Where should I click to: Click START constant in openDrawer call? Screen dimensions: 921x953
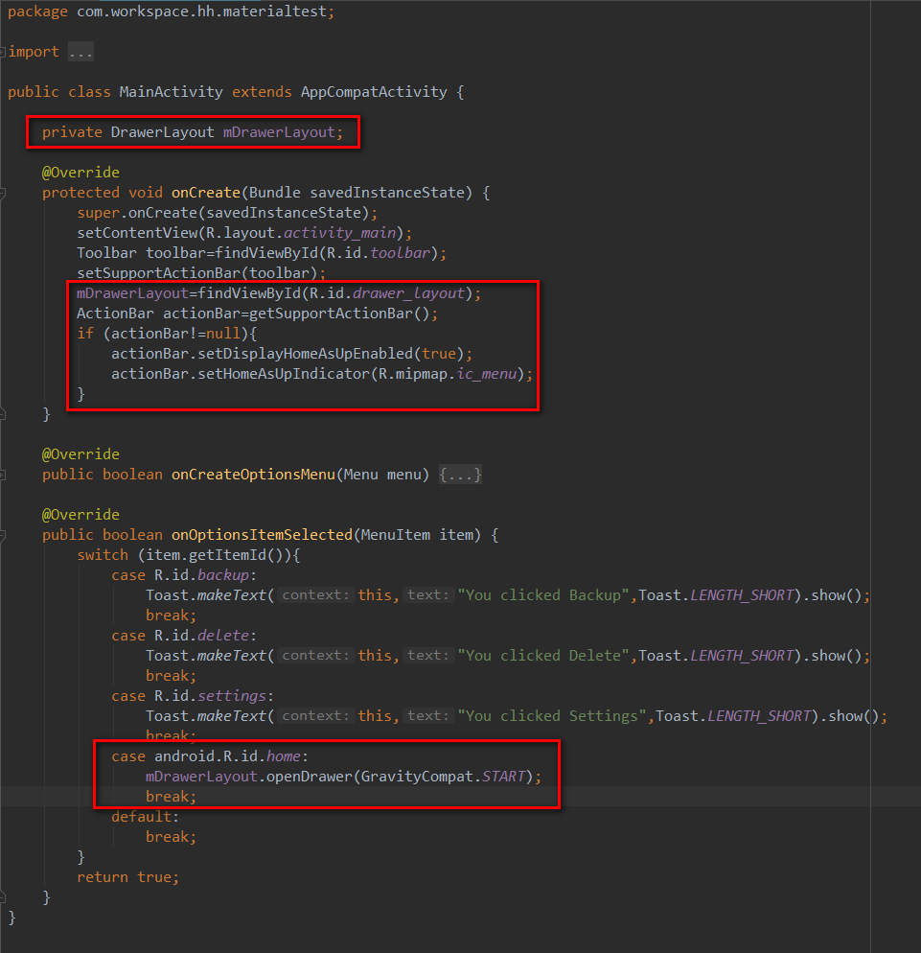click(504, 777)
